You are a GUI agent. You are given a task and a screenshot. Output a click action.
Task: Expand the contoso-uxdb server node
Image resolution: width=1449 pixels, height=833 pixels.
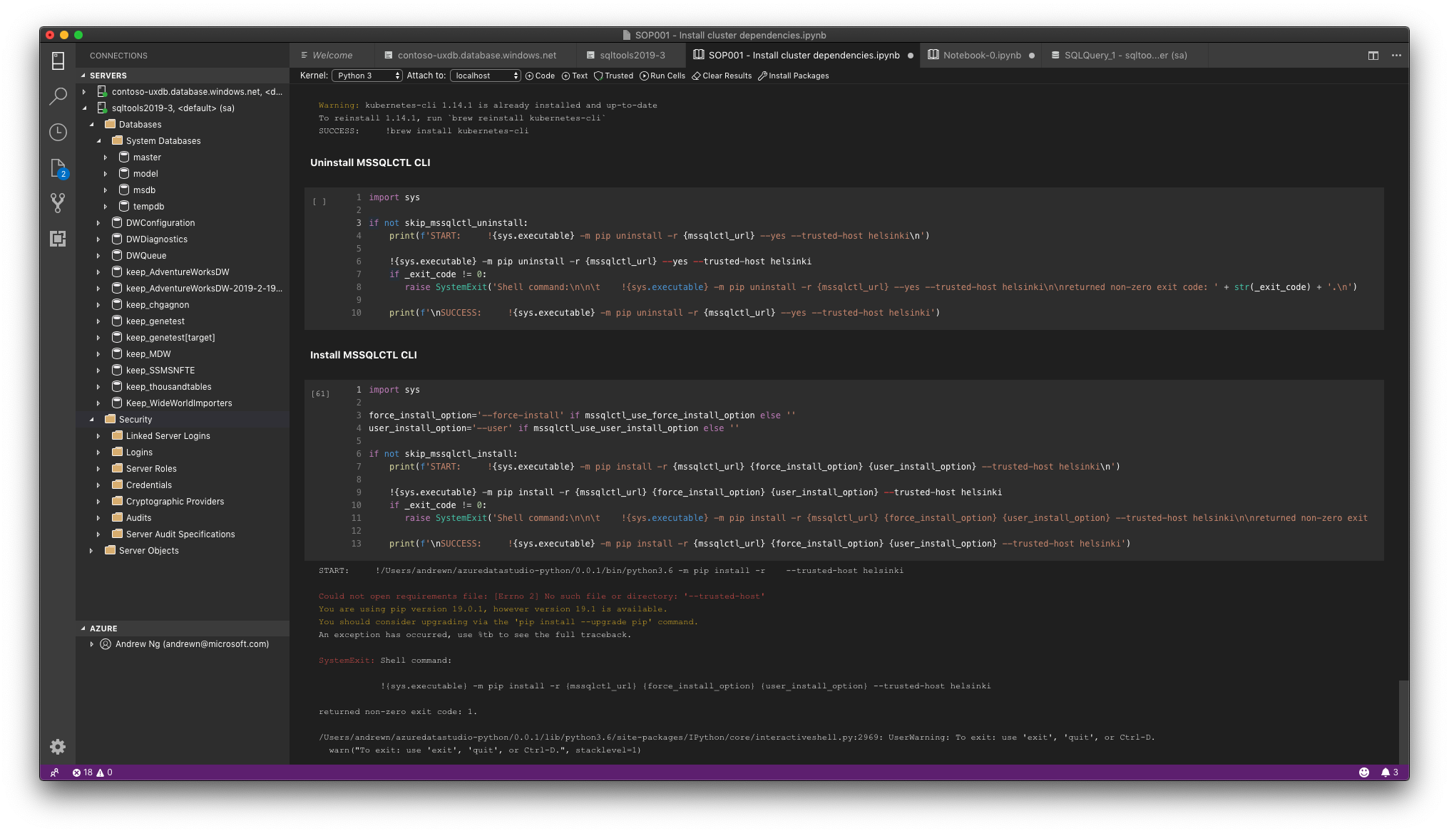84,92
